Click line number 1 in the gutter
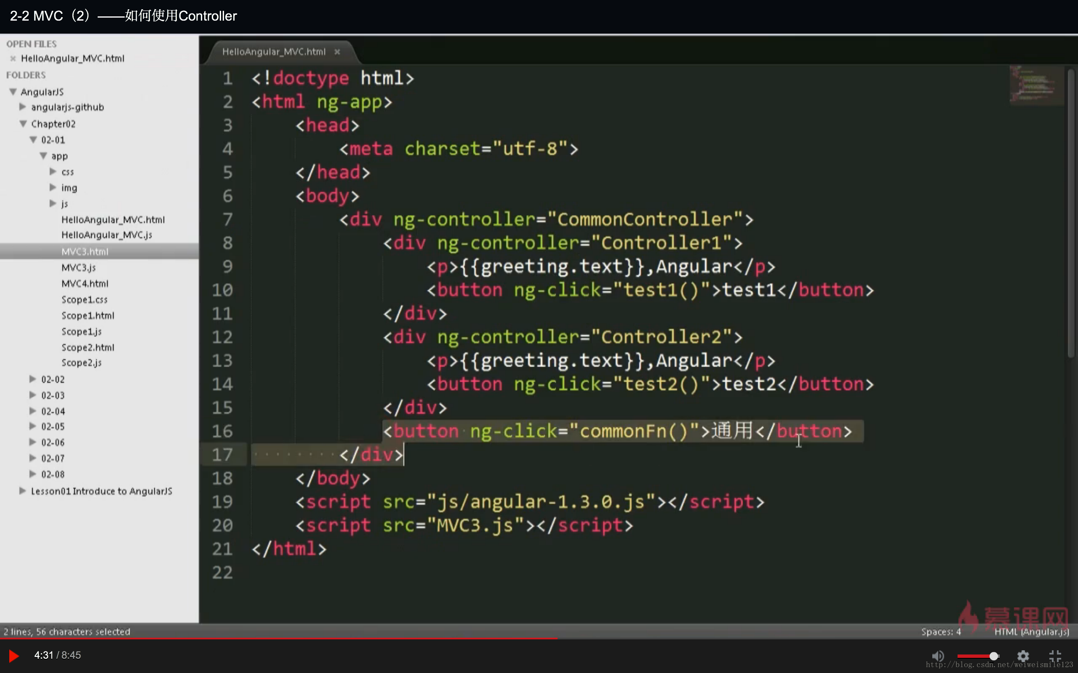Viewport: 1078px width, 673px height. (x=228, y=78)
